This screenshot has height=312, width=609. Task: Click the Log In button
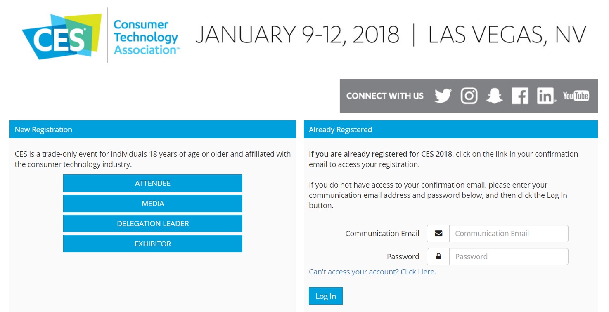(326, 296)
